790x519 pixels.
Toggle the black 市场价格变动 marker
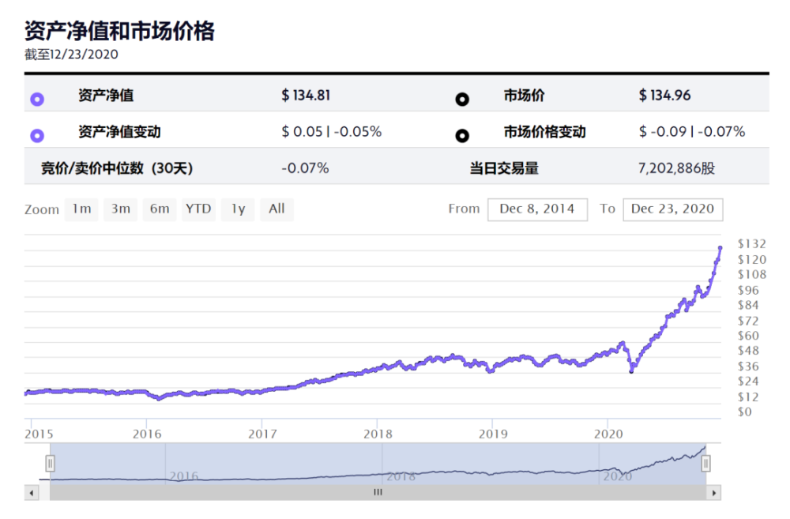coord(462,136)
